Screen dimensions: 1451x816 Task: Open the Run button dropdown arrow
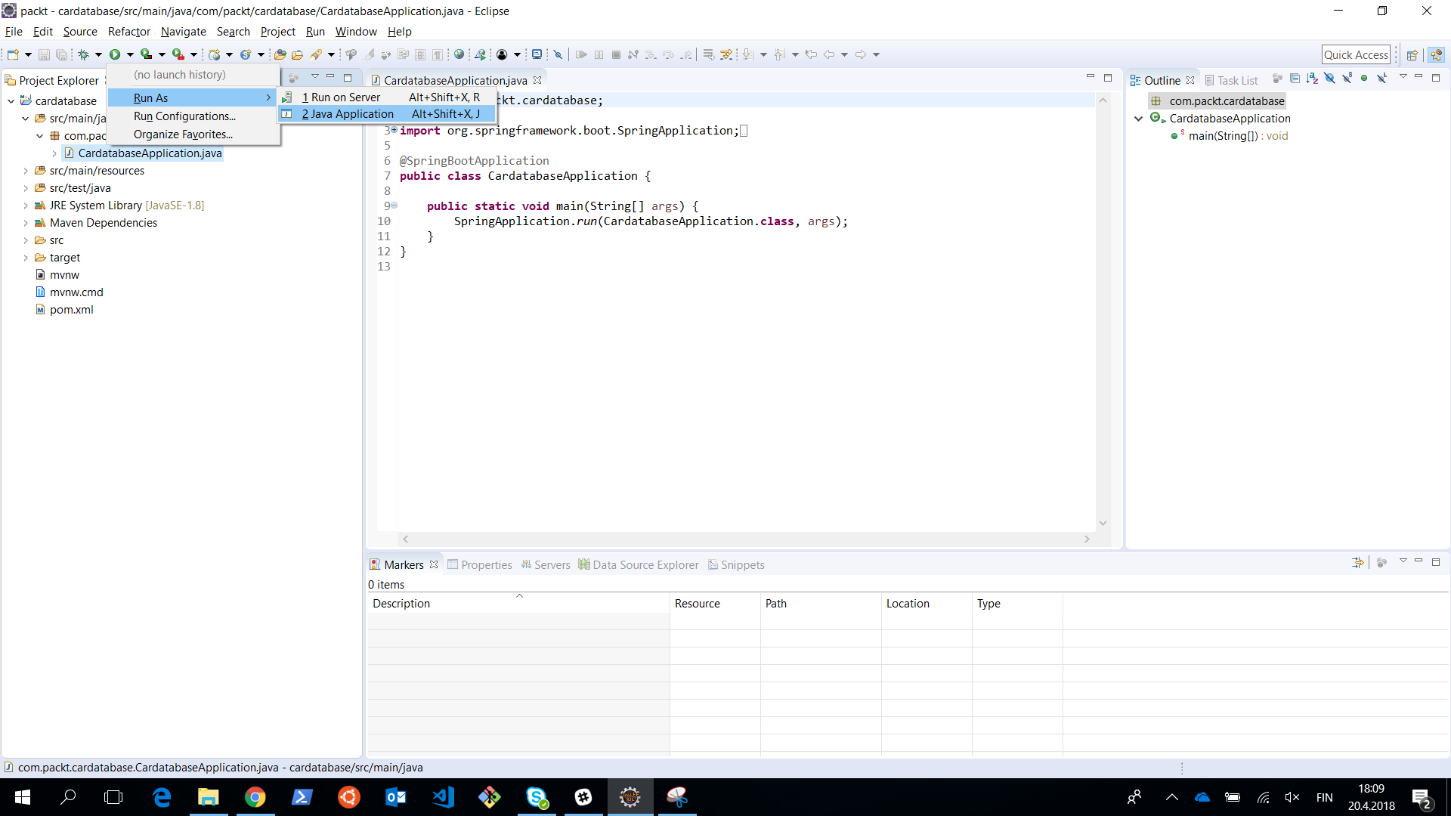click(130, 54)
